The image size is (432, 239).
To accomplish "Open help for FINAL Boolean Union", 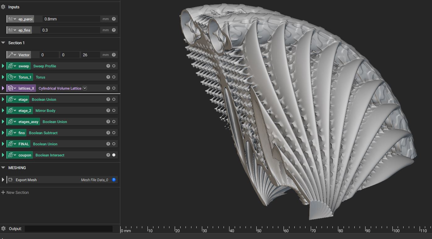I will pos(108,144).
